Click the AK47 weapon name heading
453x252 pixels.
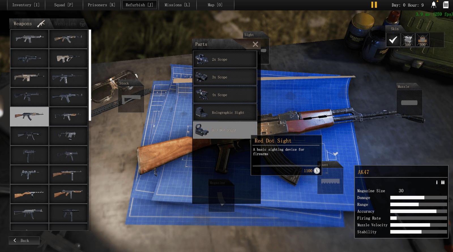(363, 172)
